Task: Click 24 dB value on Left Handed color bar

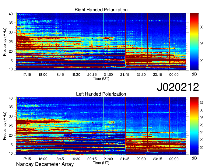Action: coord(202,133)
